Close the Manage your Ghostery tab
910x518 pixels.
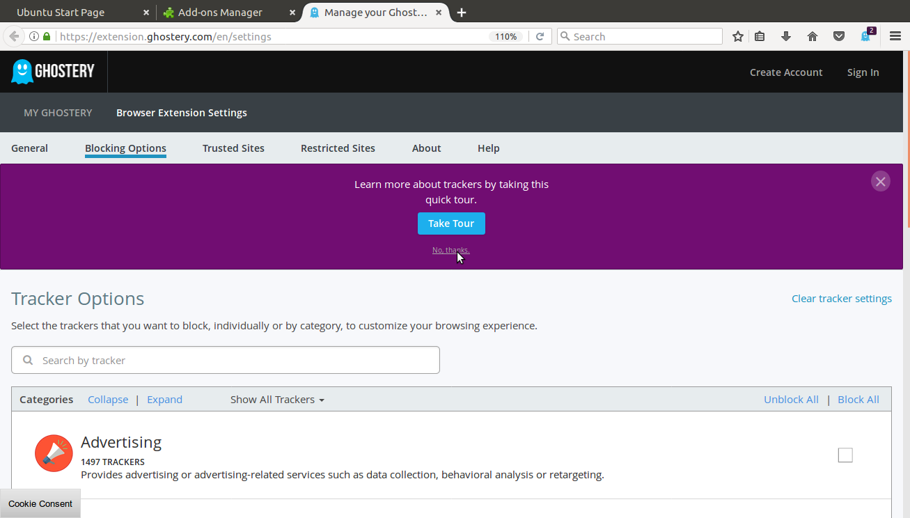[x=439, y=13]
